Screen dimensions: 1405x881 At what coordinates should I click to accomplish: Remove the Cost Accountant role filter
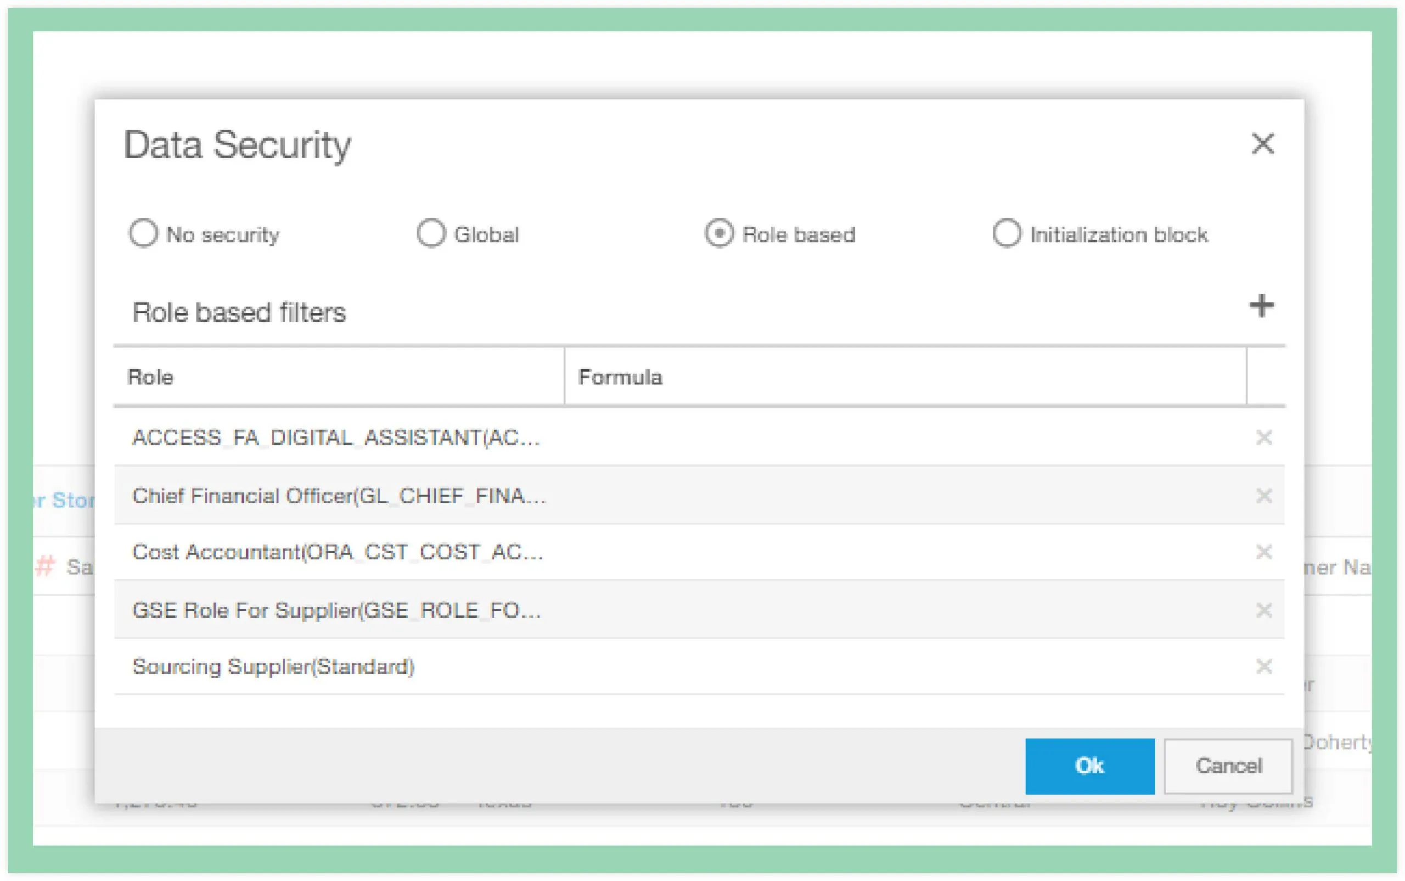pyautogui.click(x=1263, y=551)
